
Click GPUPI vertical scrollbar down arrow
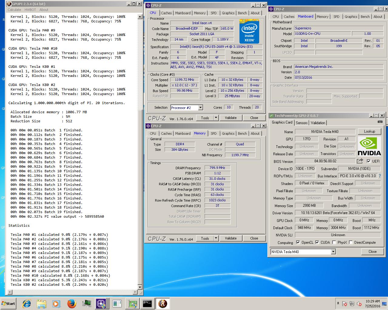point(140,287)
